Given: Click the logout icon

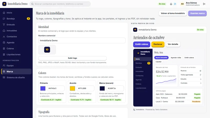Looking at the screenshot, I should click(x=204, y=4).
